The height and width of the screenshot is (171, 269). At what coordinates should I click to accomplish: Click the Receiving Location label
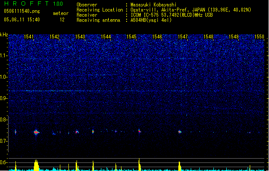click(100, 10)
